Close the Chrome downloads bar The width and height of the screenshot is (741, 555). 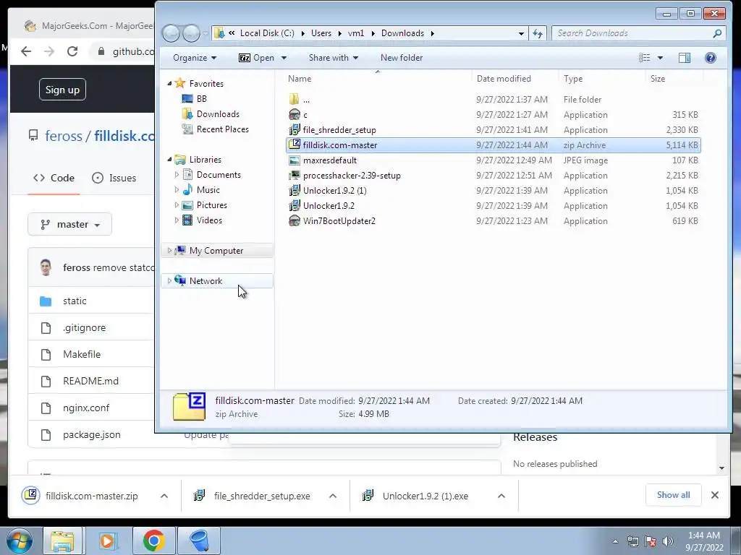coord(714,494)
